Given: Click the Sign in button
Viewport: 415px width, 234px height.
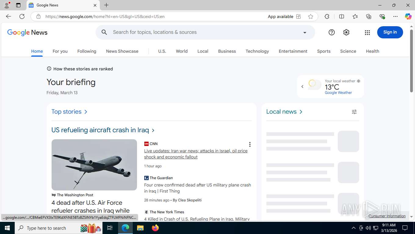Looking at the screenshot, I should click(390, 32).
